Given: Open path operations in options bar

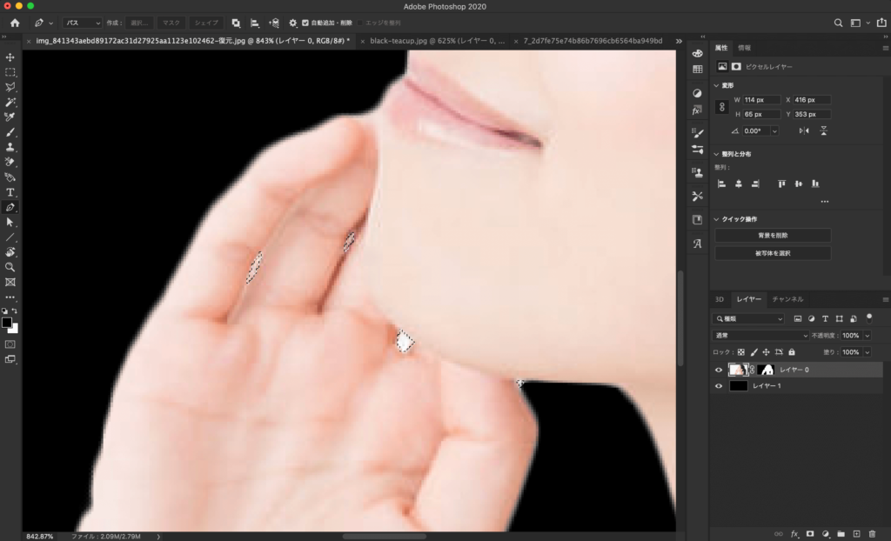Looking at the screenshot, I should point(236,23).
